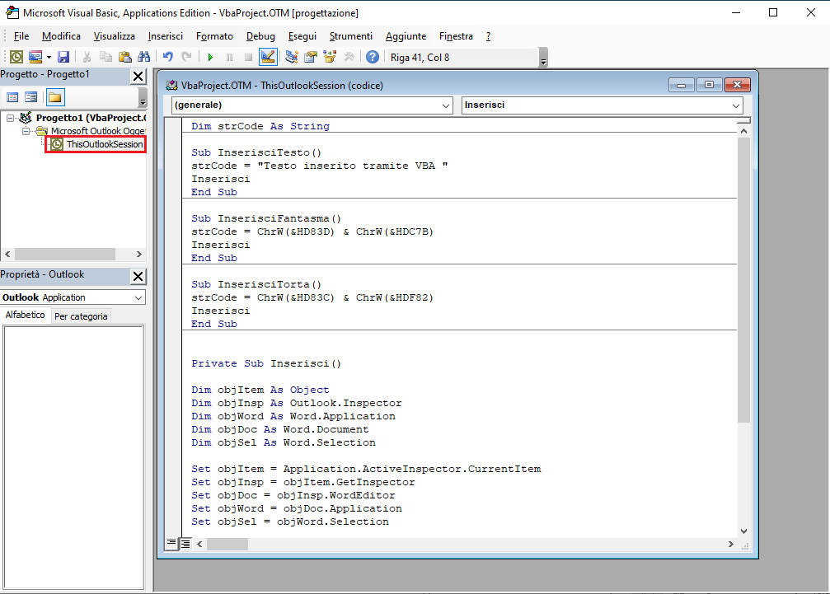Toggle Folders view in Project panel
The image size is (830, 594).
(x=55, y=97)
